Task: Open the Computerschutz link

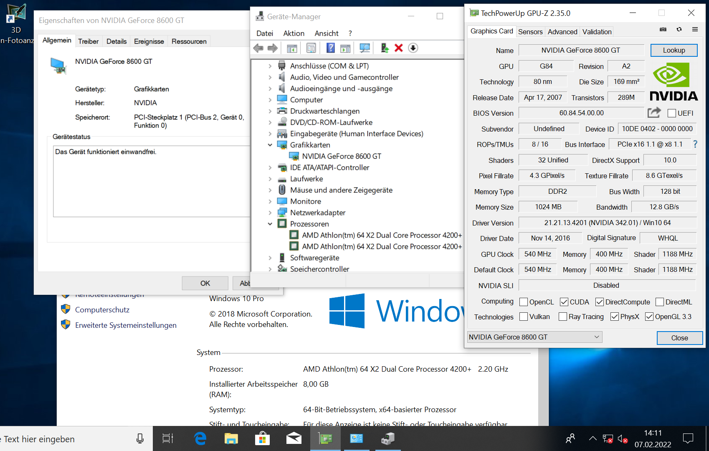Action: coord(102,310)
